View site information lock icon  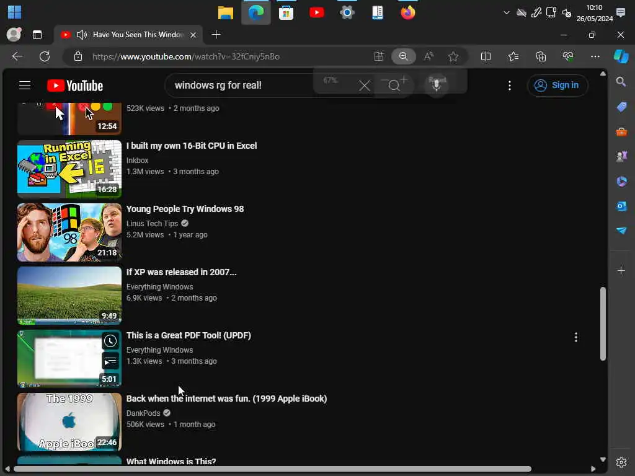tap(78, 56)
